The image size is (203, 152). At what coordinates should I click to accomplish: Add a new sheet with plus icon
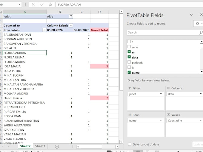pyautogui.click(x=57, y=147)
